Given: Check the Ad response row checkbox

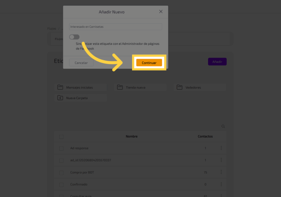Looking at the screenshot, I should click(x=61, y=148).
